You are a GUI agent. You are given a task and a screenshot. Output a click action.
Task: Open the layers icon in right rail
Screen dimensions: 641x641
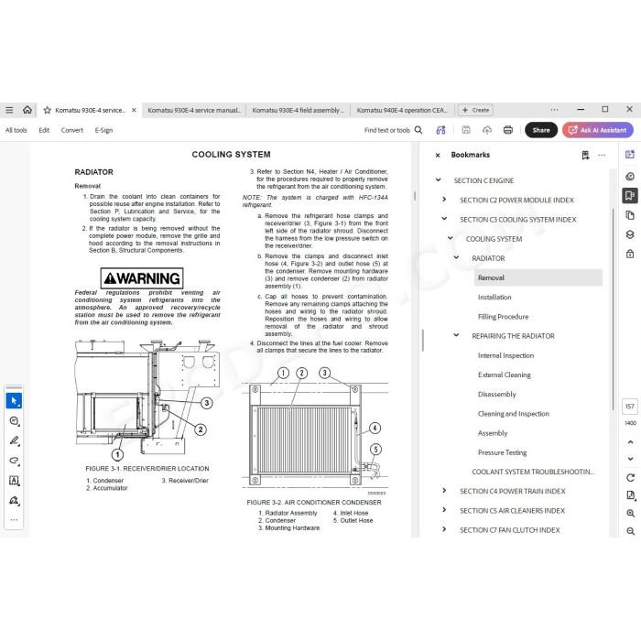point(630,234)
